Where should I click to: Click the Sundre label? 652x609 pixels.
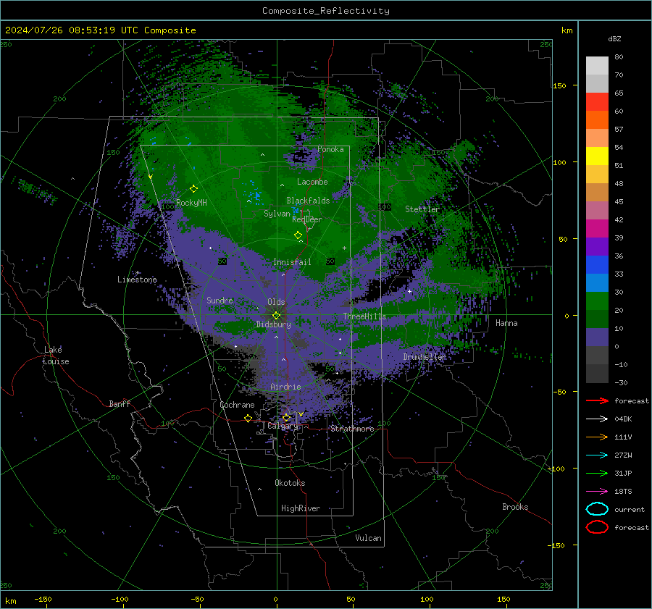coord(220,300)
